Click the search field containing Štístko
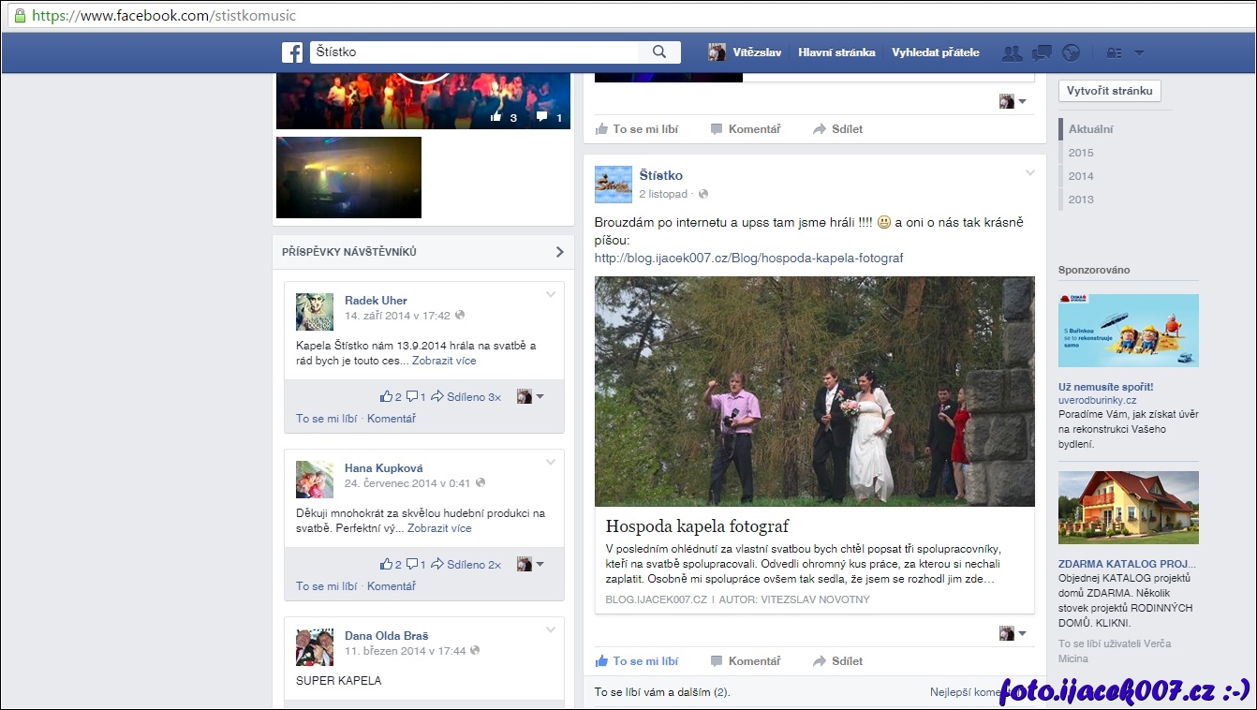Viewport: 1257px width, 710px height. [473, 52]
